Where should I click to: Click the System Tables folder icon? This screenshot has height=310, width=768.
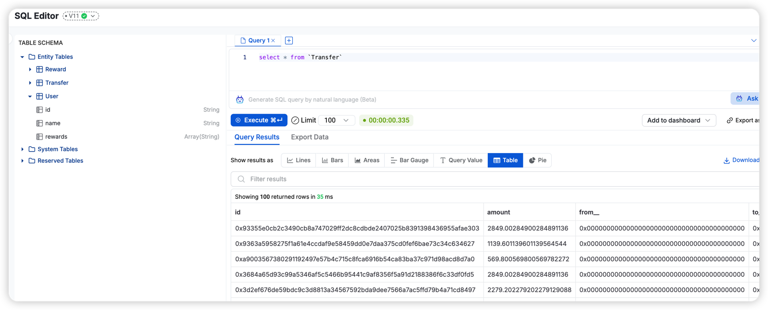pos(32,149)
